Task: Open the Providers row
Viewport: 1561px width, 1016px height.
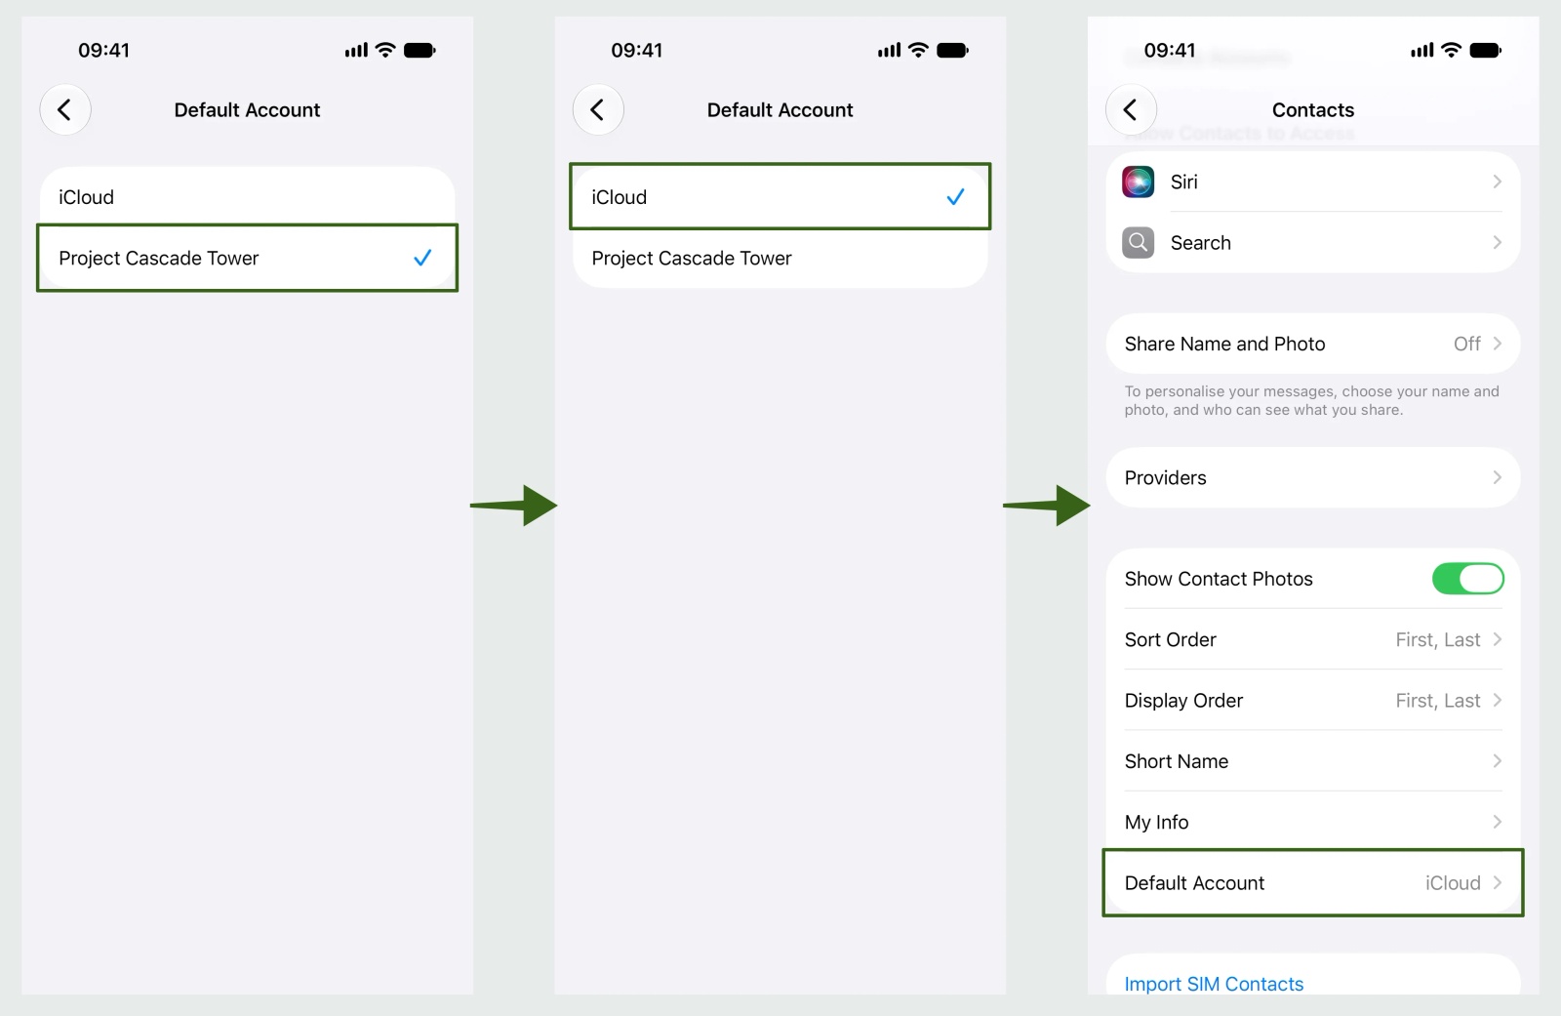Action: pyautogui.click(x=1312, y=477)
